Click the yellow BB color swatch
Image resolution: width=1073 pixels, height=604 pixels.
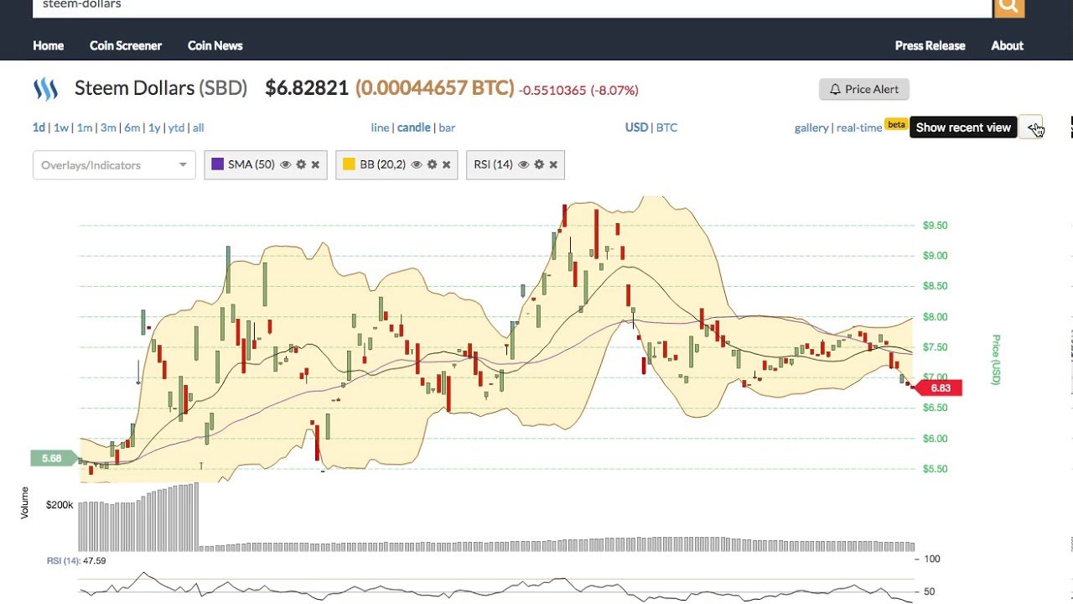pyautogui.click(x=349, y=164)
